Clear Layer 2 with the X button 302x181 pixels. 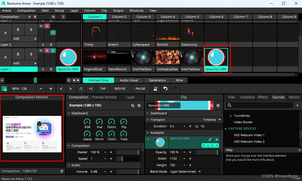(5, 33)
